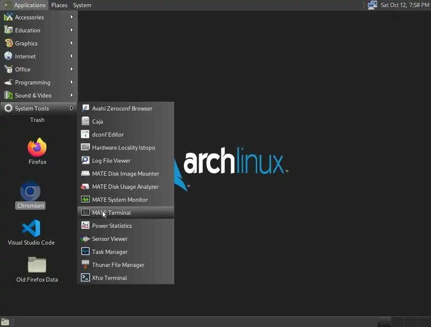The width and height of the screenshot is (431, 327).
Task: Click the Graphics paint palette icon
Action: click(8, 43)
